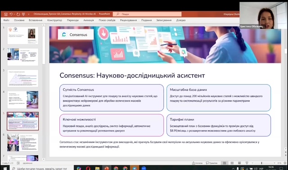Screen dimensions: 288x170
Task: Select the Подання ribbon tab
Action: coord(146,20)
